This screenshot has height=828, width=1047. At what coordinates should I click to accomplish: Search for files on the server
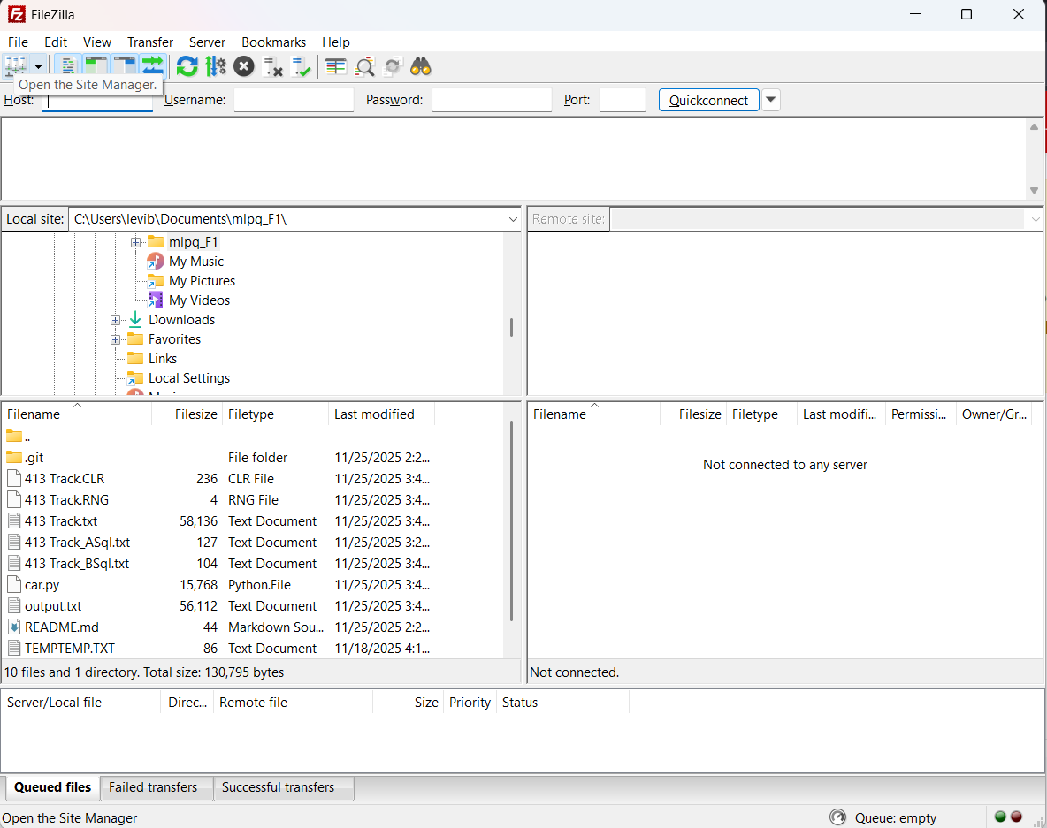pos(421,65)
